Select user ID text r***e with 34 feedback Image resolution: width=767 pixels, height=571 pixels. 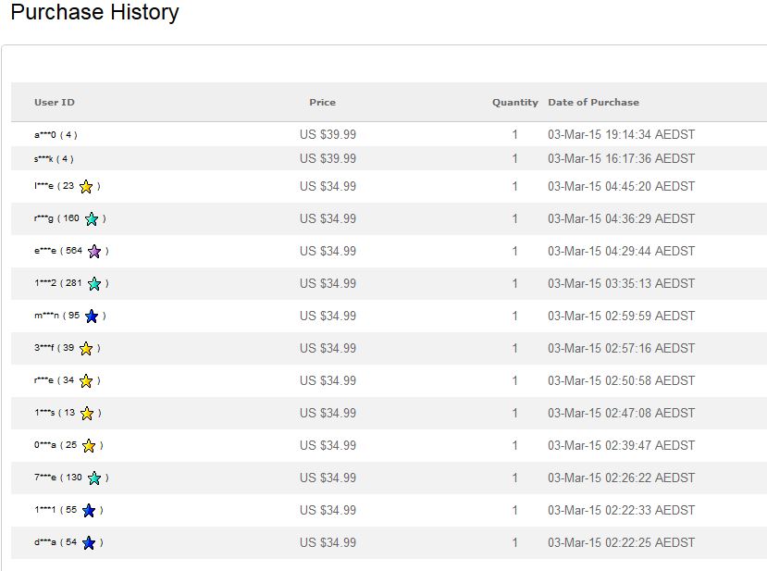pos(44,380)
